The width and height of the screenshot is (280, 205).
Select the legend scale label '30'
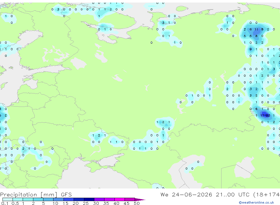[96, 203]
